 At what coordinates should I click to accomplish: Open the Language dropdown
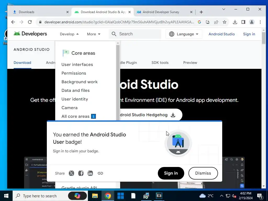coord(184,34)
